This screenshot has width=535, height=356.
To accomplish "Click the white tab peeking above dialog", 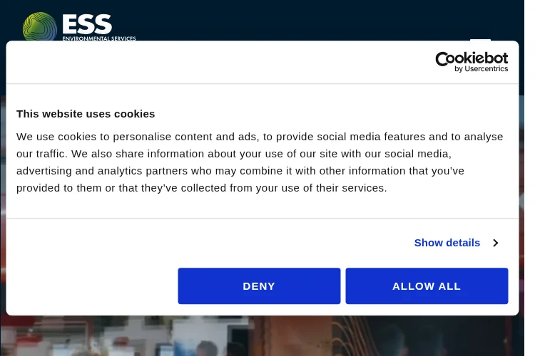I will (x=480, y=40).
